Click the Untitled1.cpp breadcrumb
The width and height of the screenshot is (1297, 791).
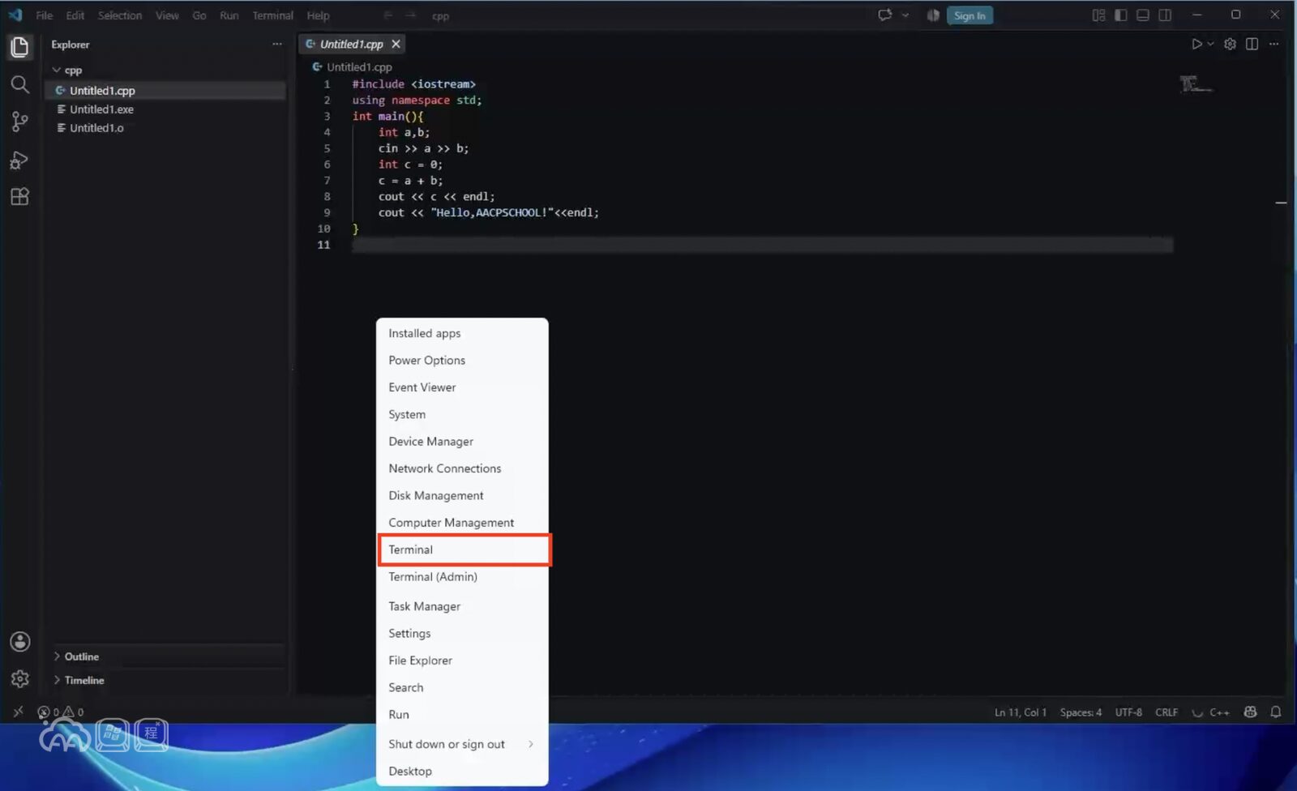coord(353,67)
